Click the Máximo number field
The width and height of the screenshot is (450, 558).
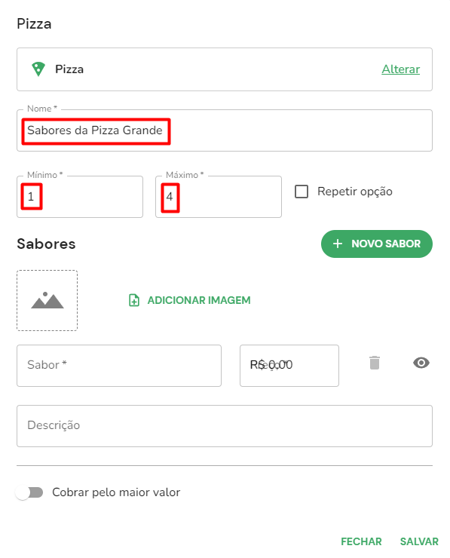tap(219, 197)
